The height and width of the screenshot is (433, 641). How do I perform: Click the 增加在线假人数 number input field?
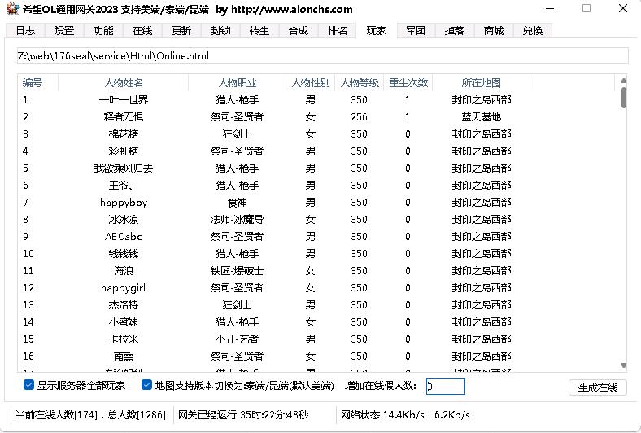(445, 387)
